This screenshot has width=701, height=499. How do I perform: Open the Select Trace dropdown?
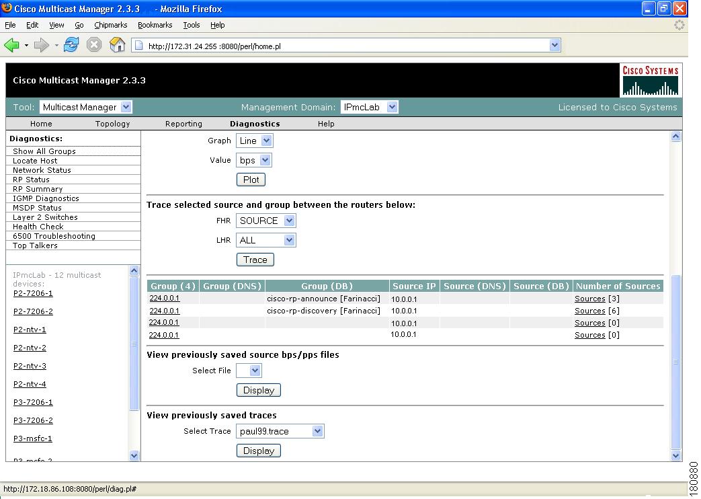point(280,432)
